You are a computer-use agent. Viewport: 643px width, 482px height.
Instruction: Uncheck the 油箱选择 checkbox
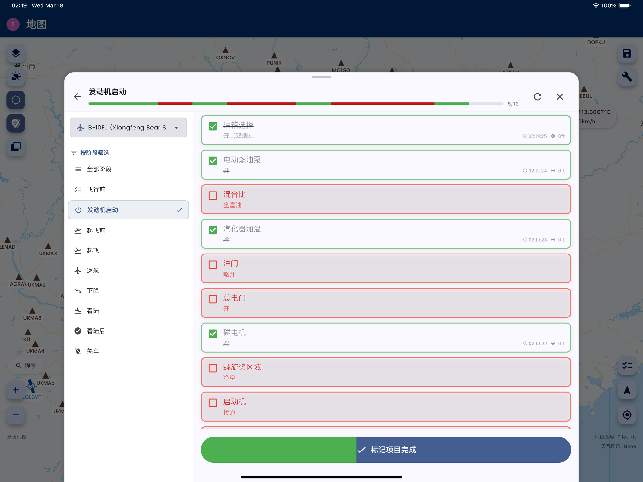[x=213, y=126]
